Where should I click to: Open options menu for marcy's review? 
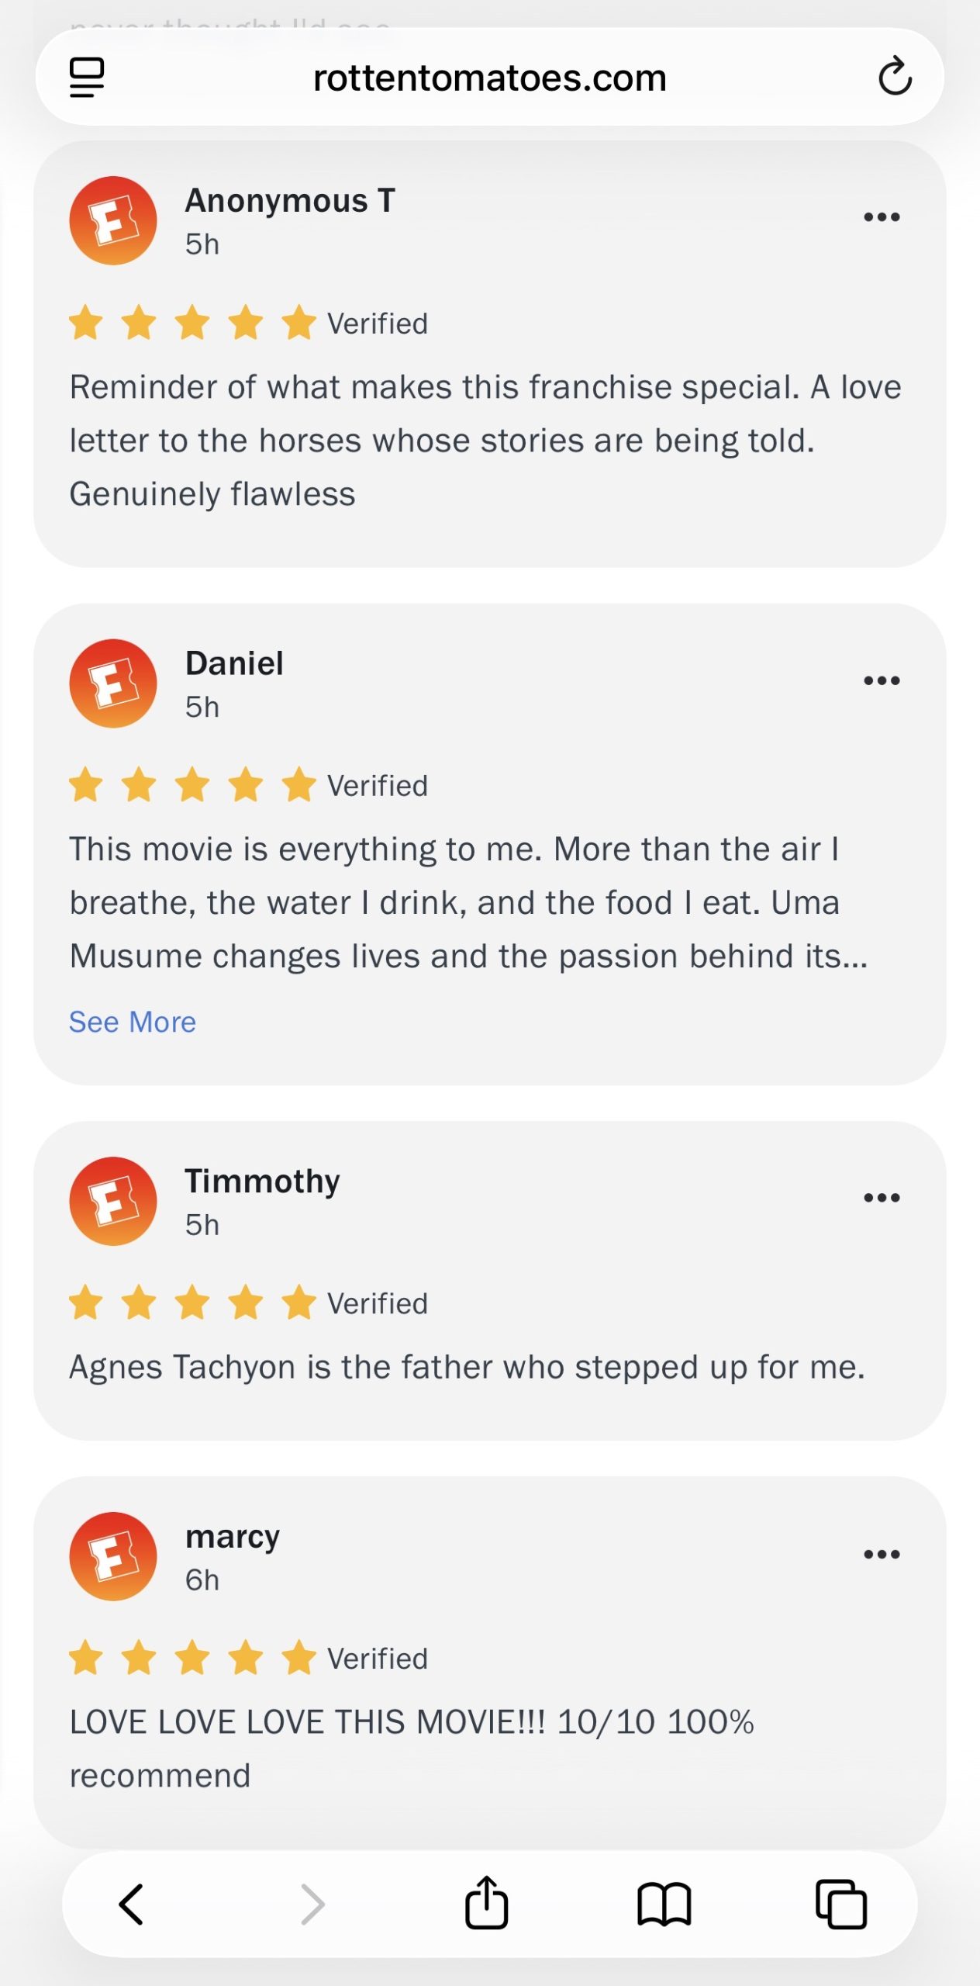coord(882,1554)
